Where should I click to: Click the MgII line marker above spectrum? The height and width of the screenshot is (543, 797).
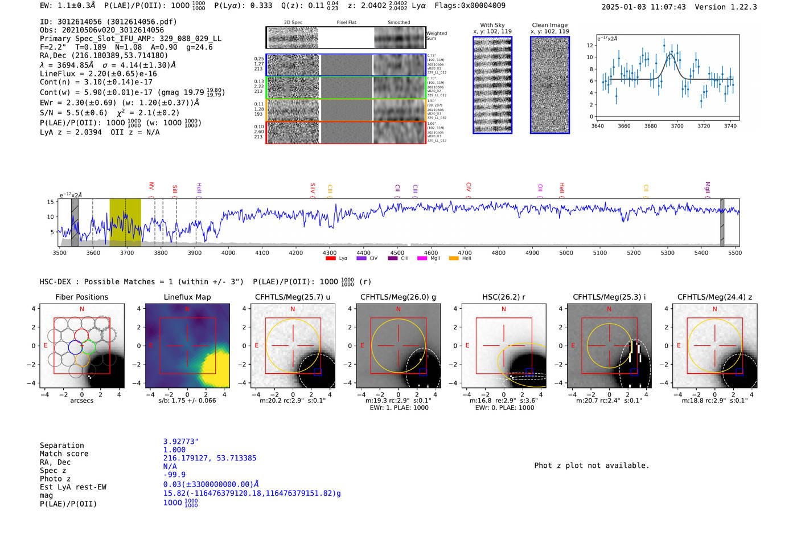pos(708,188)
